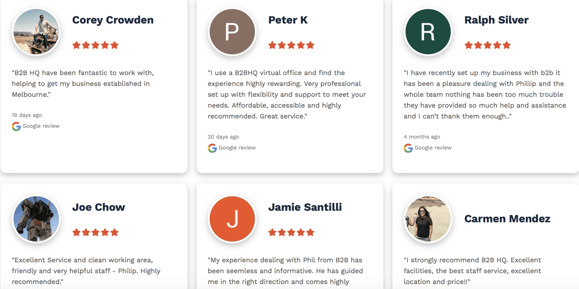The height and width of the screenshot is (289, 579).
Task: Select Corey Crowden's profile photo
Action: pos(36,32)
